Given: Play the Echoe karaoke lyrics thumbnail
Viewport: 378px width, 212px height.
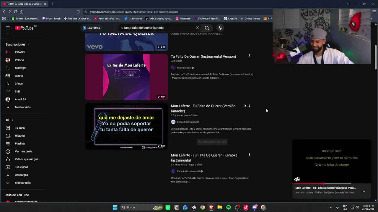Looking at the screenshot, I should 126,126.
